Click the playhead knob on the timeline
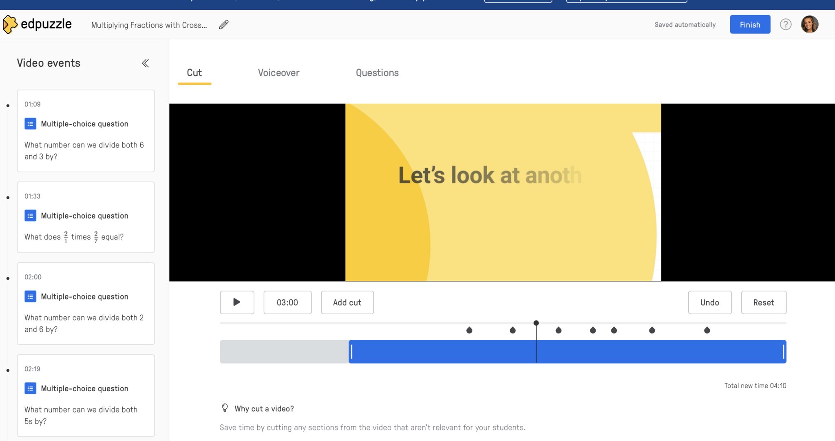Viewport: 835px width, 441px height. click(536, 323)
